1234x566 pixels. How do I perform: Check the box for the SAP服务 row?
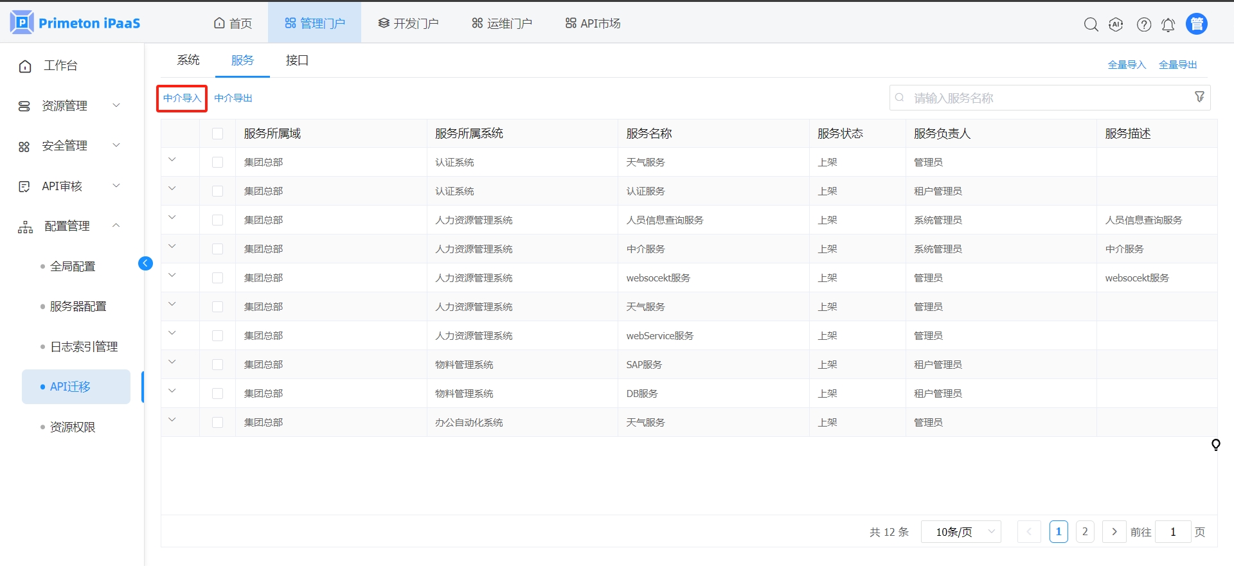217,365
